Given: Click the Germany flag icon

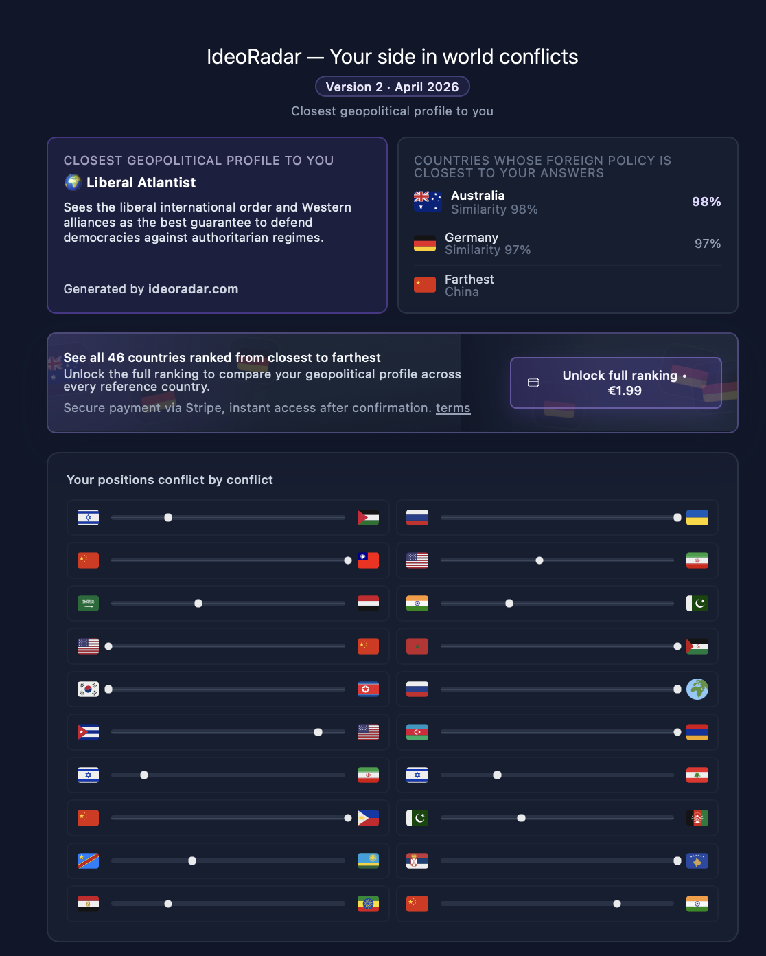Looking at the screenshot, I should [x=425, y=243].
